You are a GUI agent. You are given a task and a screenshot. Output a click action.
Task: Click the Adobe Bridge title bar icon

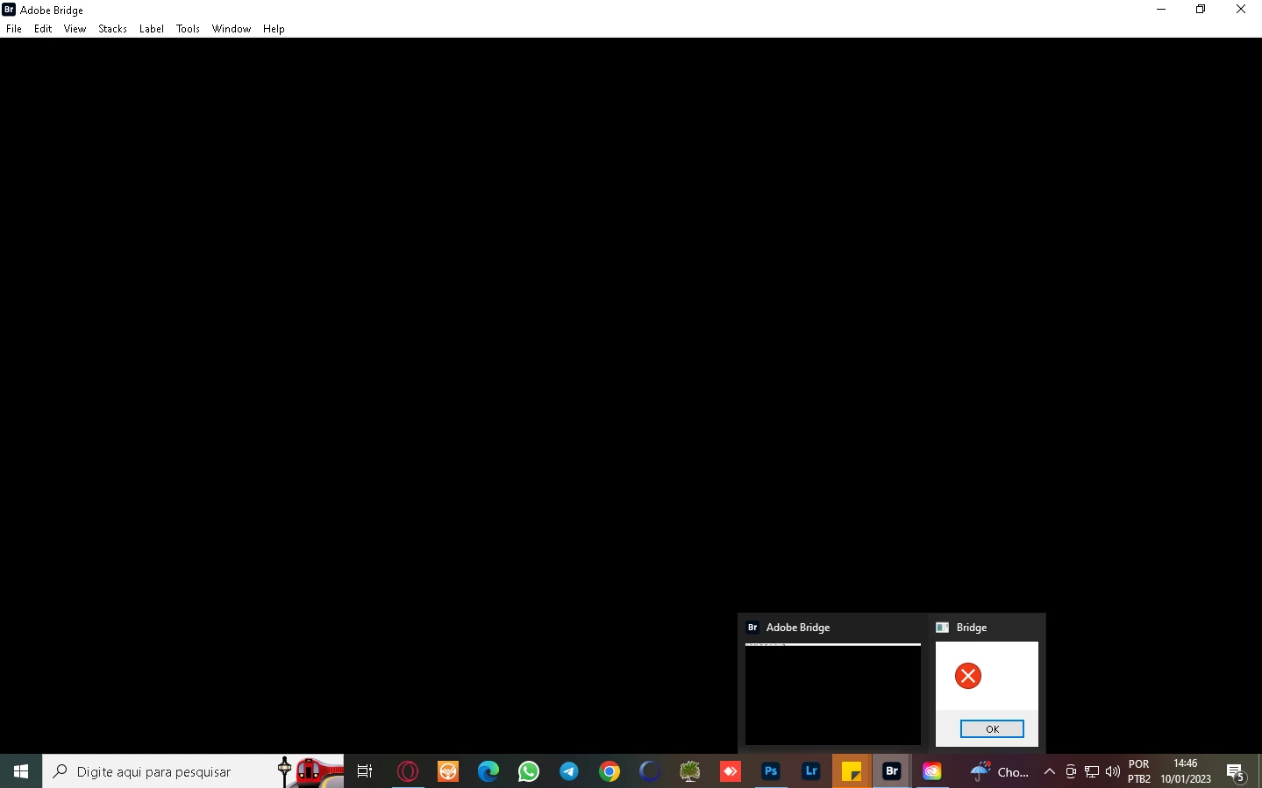[9, 10]
